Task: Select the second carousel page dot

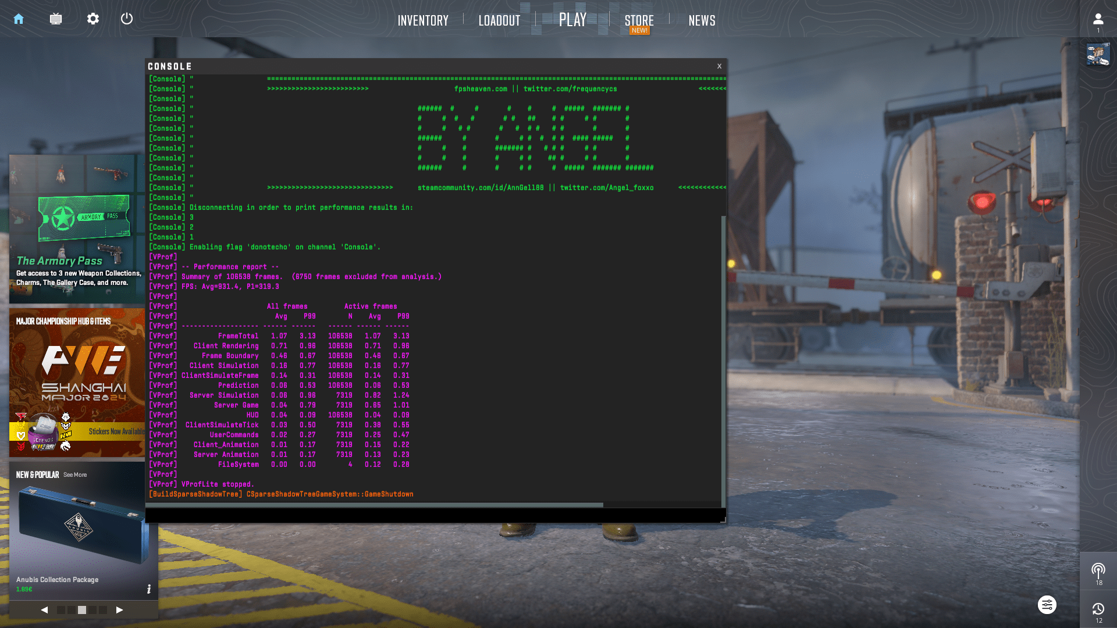Action: (x=72, y=610)
